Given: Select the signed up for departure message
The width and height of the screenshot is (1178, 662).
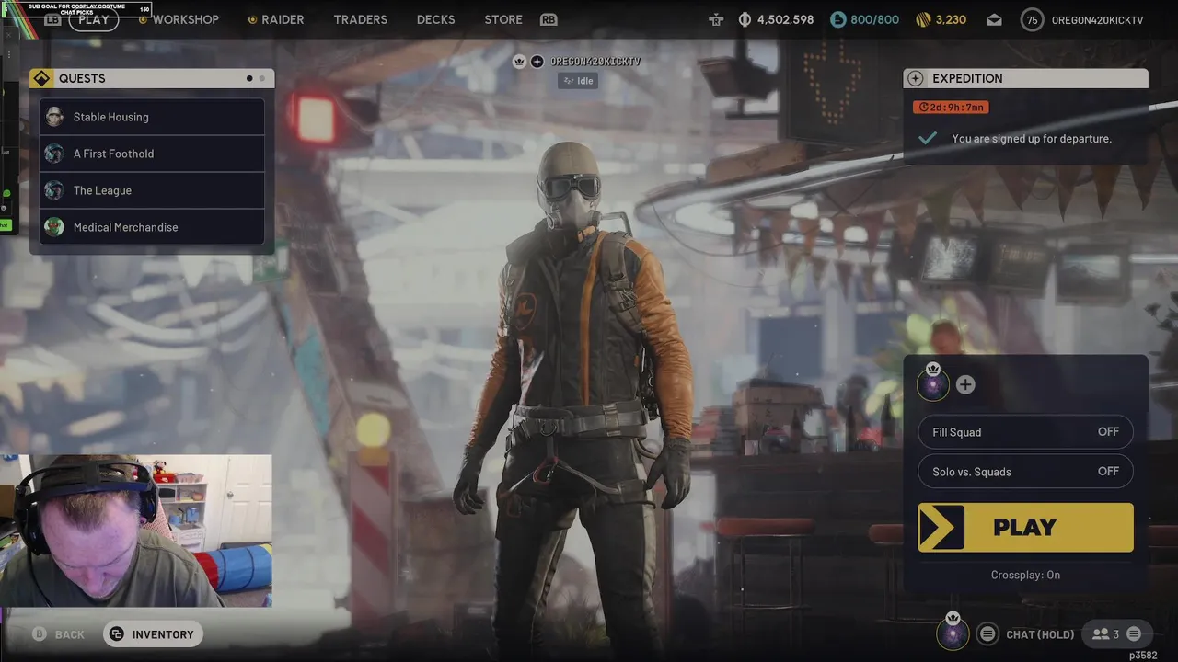Looking at the screenshot, I should (x=1032, y=139).
